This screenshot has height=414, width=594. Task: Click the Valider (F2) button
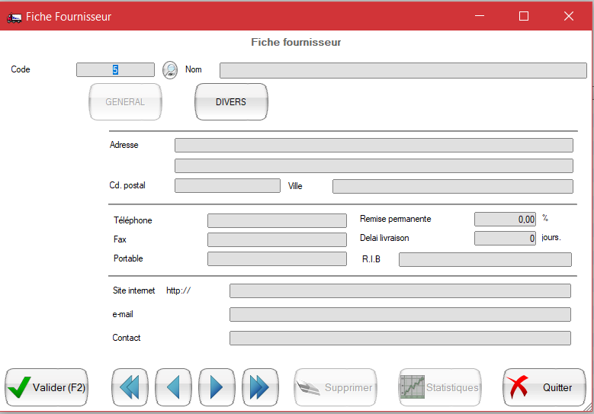[47, 387]
